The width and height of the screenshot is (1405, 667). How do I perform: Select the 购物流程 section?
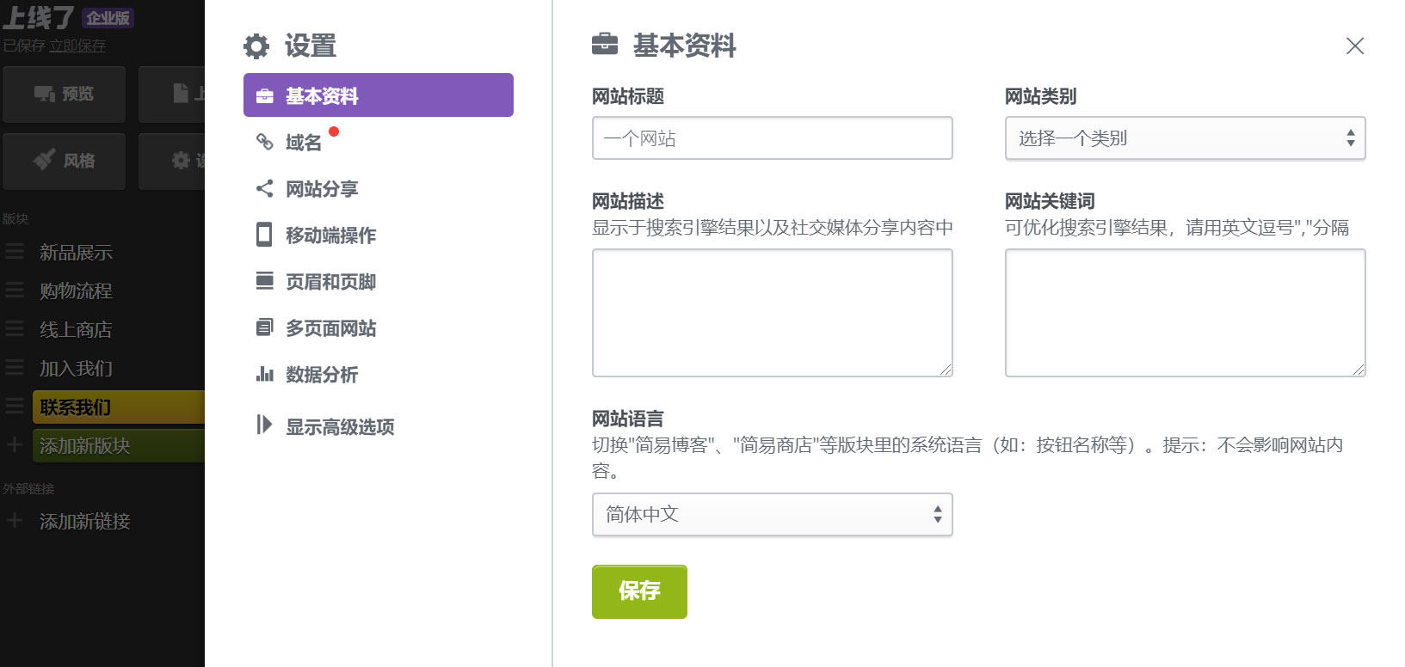(76, 291)
